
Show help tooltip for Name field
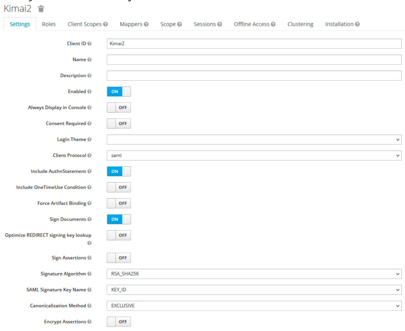(89, 60)
